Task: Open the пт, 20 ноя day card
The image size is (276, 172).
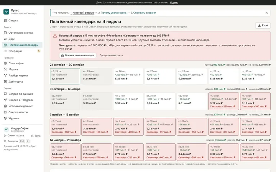Action: tap(255, 152)
